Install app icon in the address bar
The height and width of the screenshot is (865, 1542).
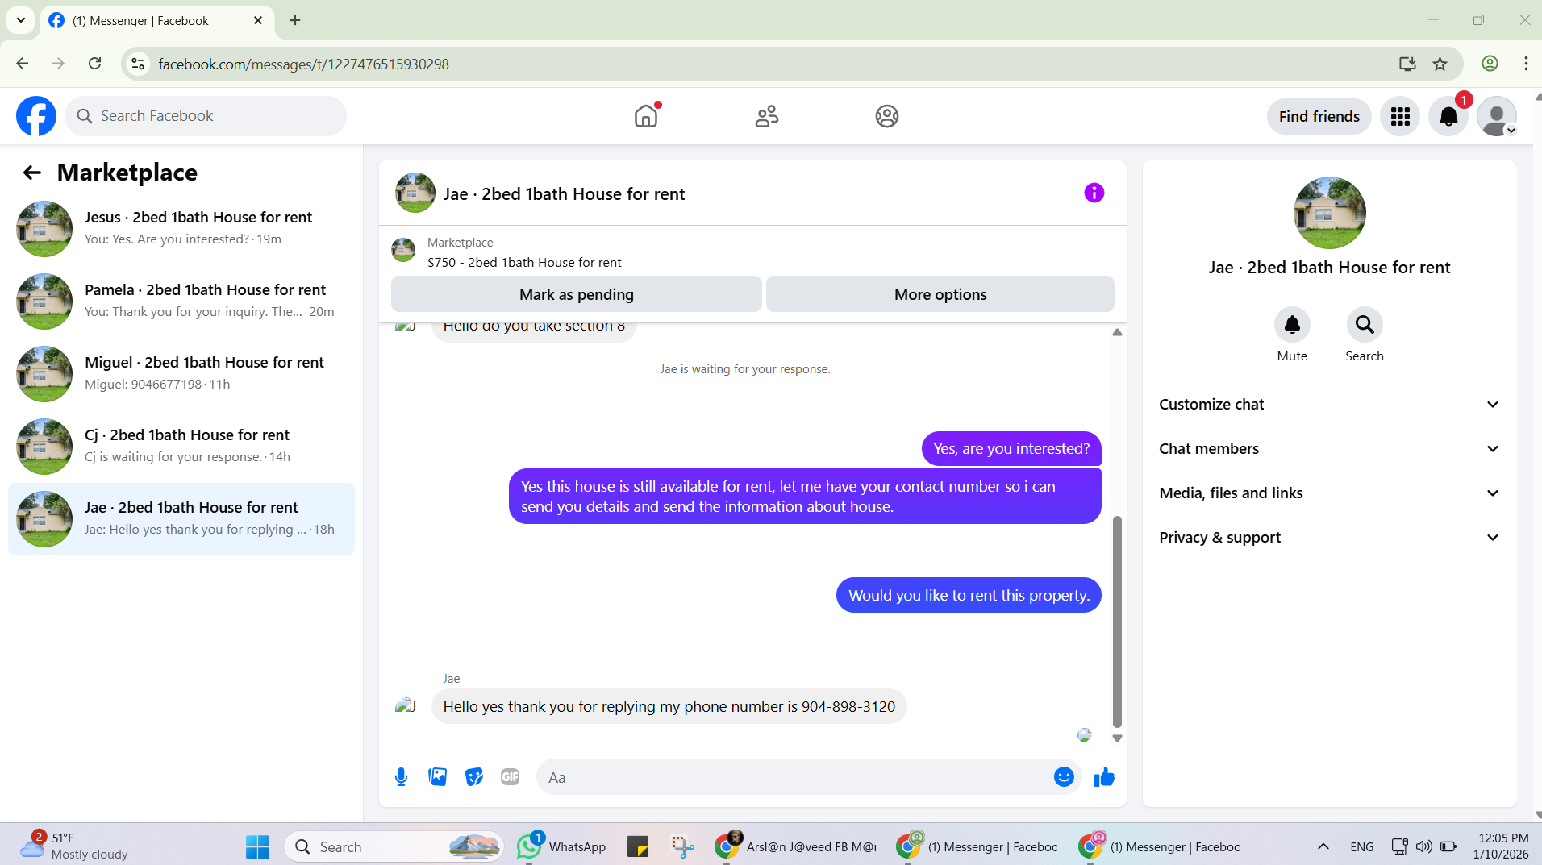(1407, 64)
